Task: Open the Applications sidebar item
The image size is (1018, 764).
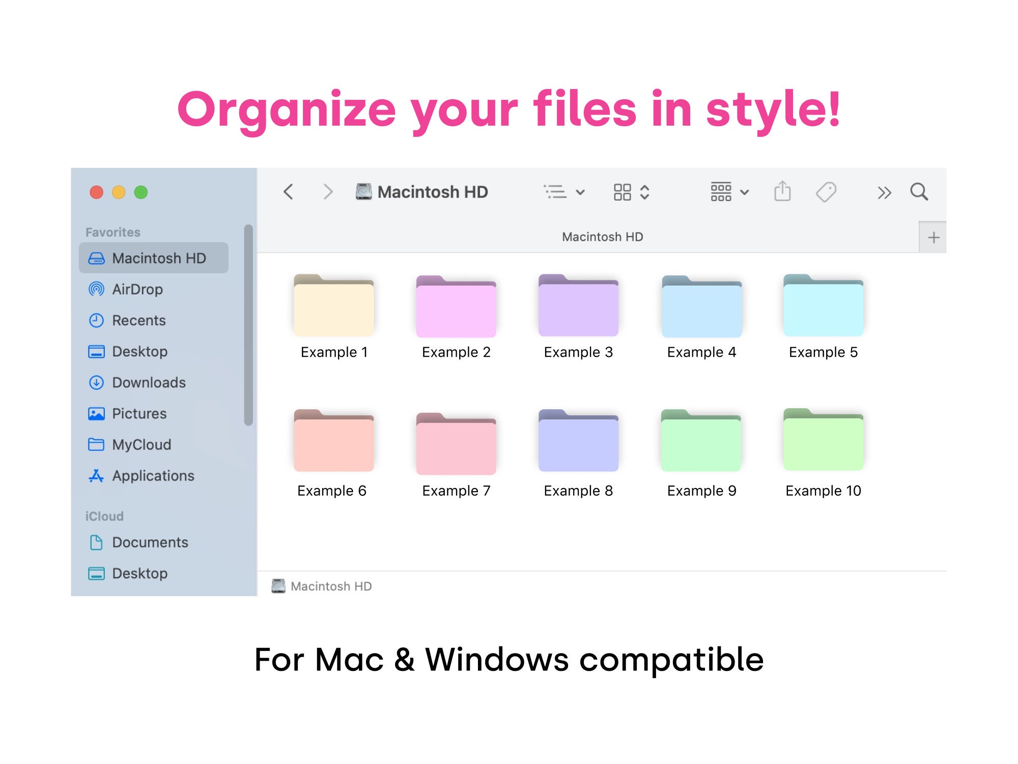Action: tap(153, 475)
